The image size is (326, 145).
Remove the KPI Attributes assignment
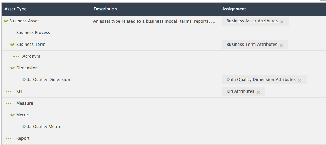pos(258,92)
